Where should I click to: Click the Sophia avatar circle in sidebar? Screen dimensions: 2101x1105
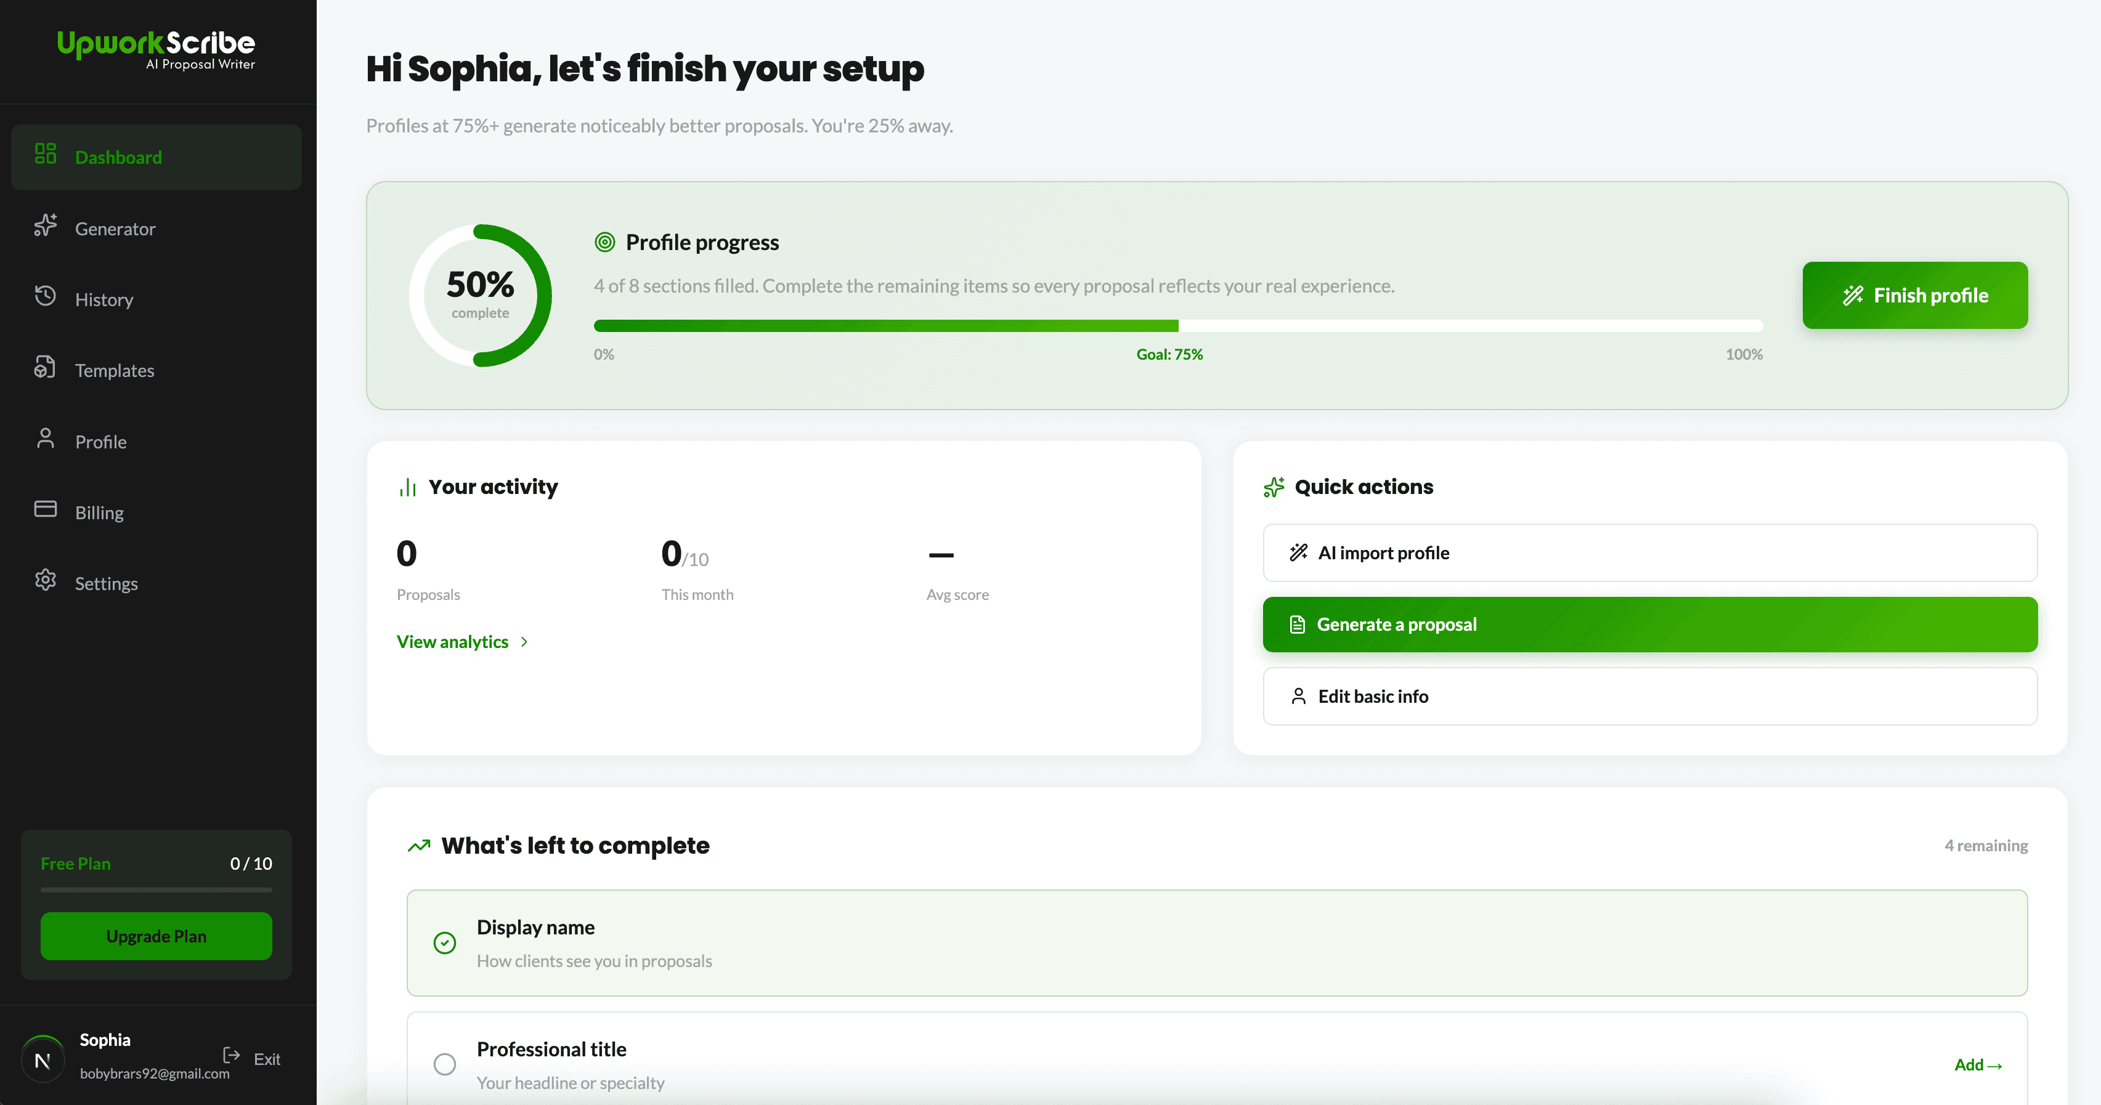(x=43, y=1060)
